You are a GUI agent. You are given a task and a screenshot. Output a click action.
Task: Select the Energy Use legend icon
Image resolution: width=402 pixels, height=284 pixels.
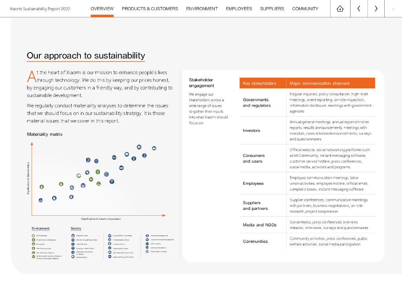point(33,244)
